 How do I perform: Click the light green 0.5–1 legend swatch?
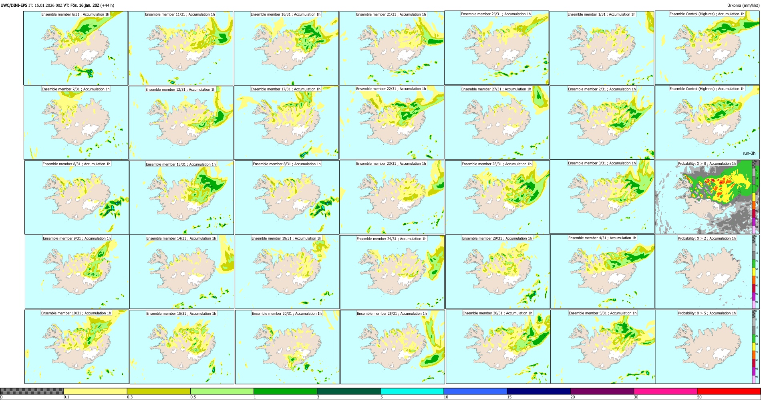pos(222,391)
